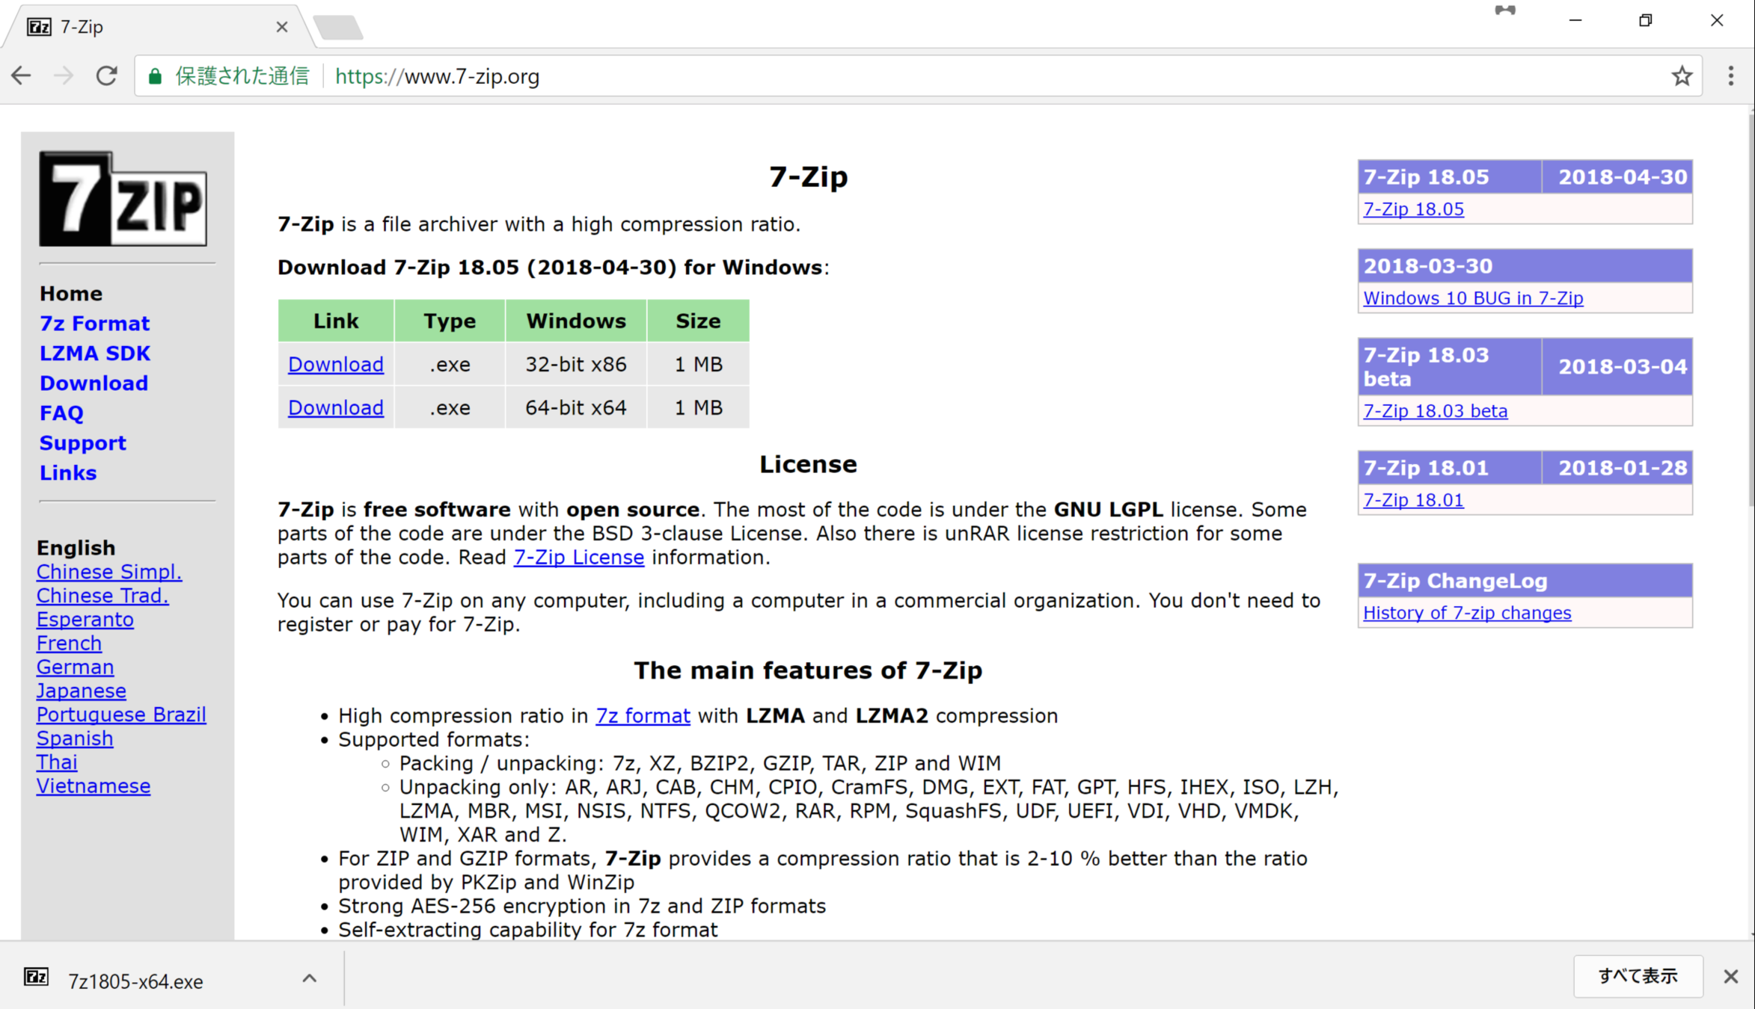1755x1009 pixels.
Task: Click the 7-Zip logo image
Action: (x=123, y=199)
